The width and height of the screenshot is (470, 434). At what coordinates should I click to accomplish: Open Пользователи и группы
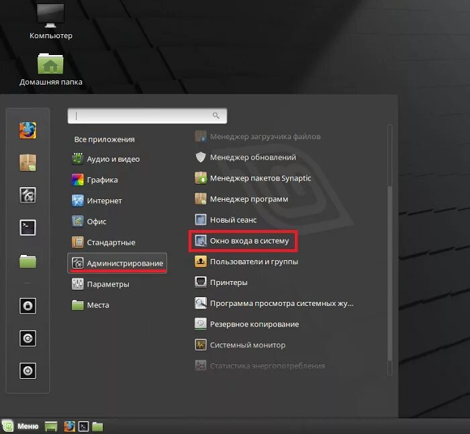[246, 262]
